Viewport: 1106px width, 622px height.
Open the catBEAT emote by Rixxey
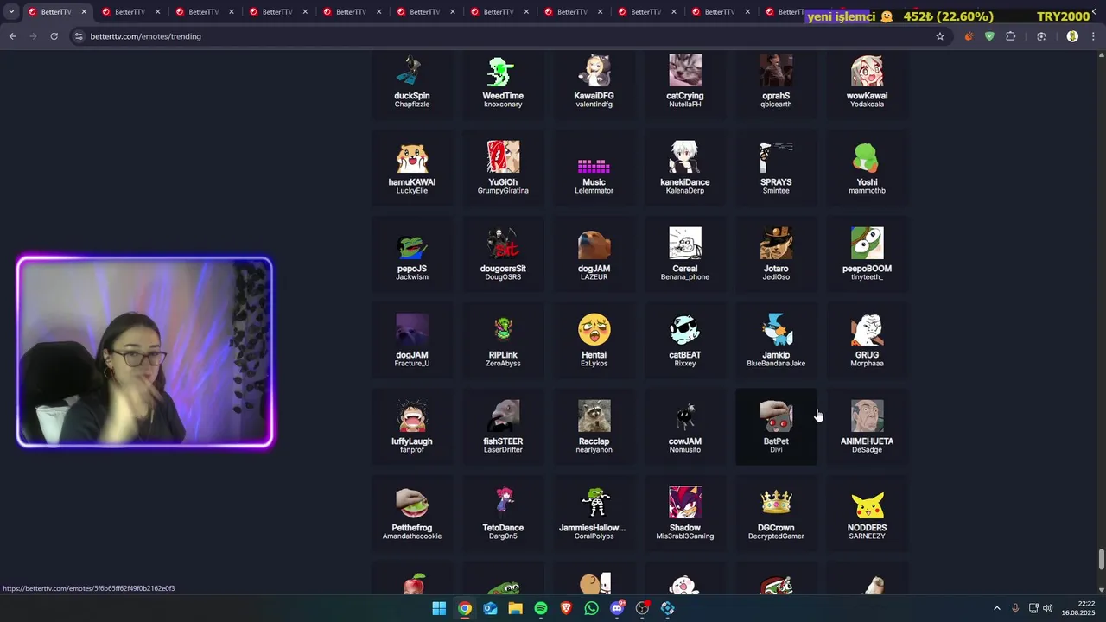click(685, 341)
